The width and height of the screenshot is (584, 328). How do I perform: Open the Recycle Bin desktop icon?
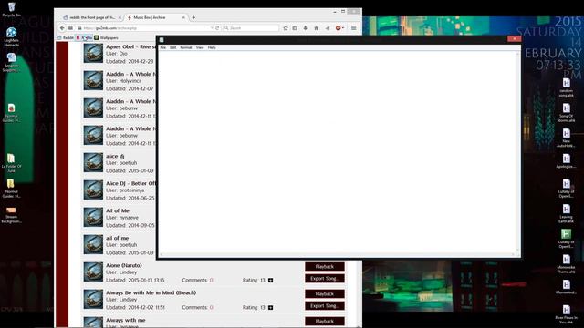(11, 9)
